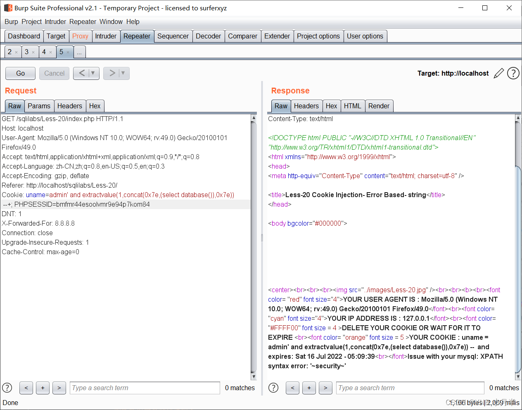Screen dimensions: 522x410
Task: Select Repeater tab 2
Action: (9, 52)
